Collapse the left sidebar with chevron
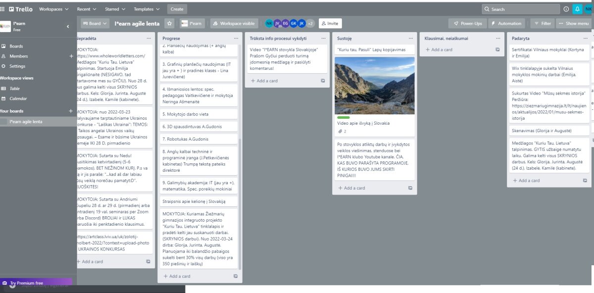 (x=68, y=26)
